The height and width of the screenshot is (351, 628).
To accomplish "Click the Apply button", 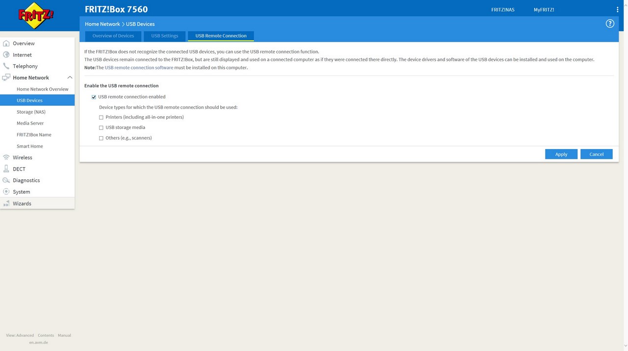I will pos(561,154).
